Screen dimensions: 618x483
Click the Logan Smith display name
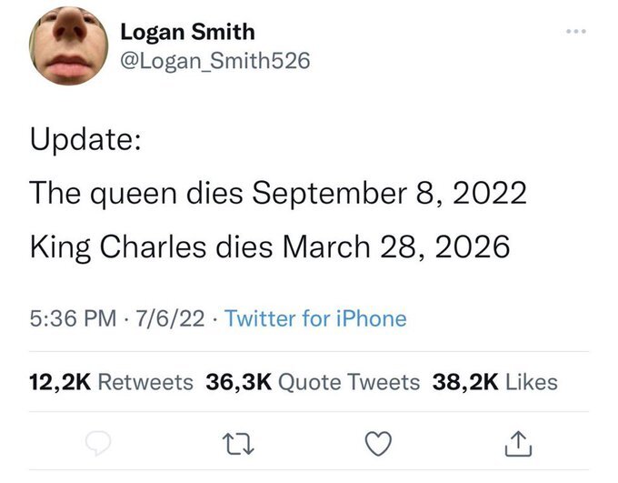187,33
